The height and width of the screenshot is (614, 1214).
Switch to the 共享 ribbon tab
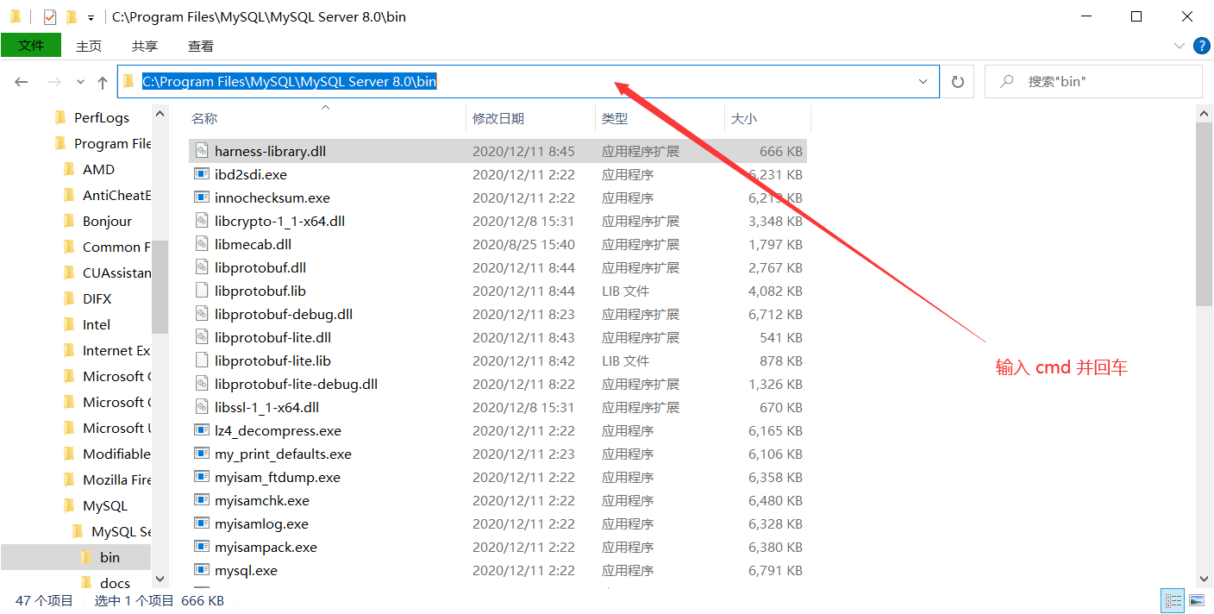(144, 46)
